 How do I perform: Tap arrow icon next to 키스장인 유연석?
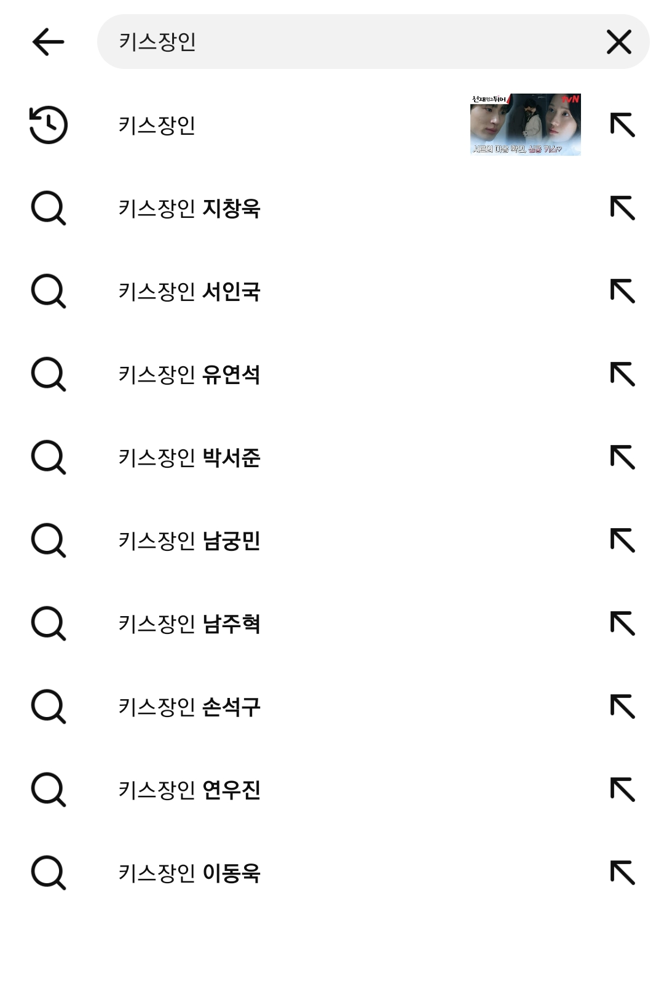622,374
